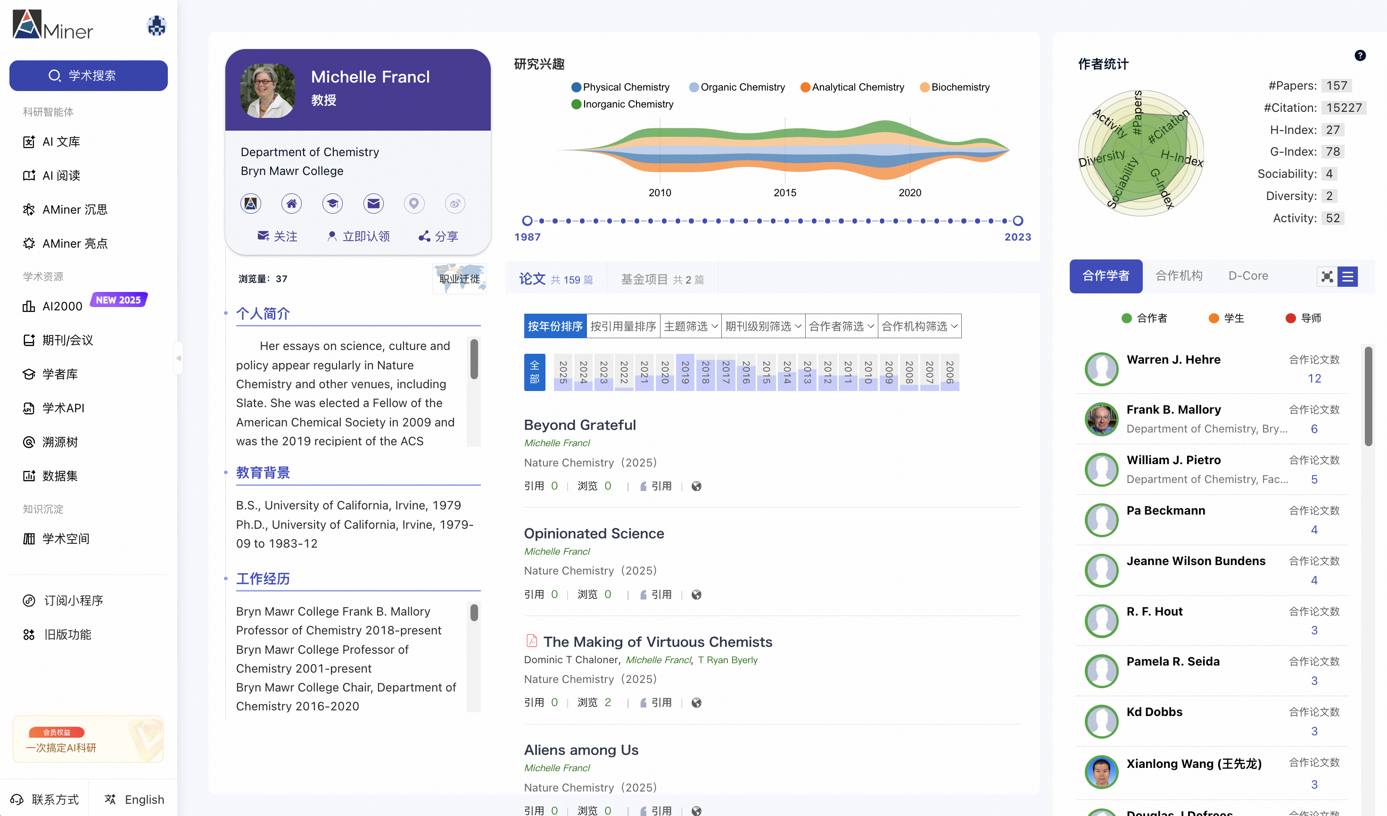This screenshot has width=1387, height=816.
Task: Click the homepage icon on profile card
Action: tap(291, 204)
